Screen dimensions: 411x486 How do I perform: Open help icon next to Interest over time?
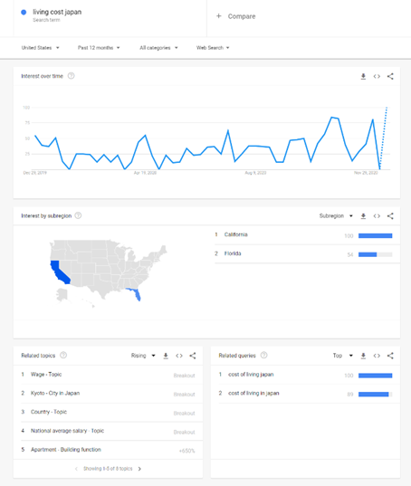(71, 76)
